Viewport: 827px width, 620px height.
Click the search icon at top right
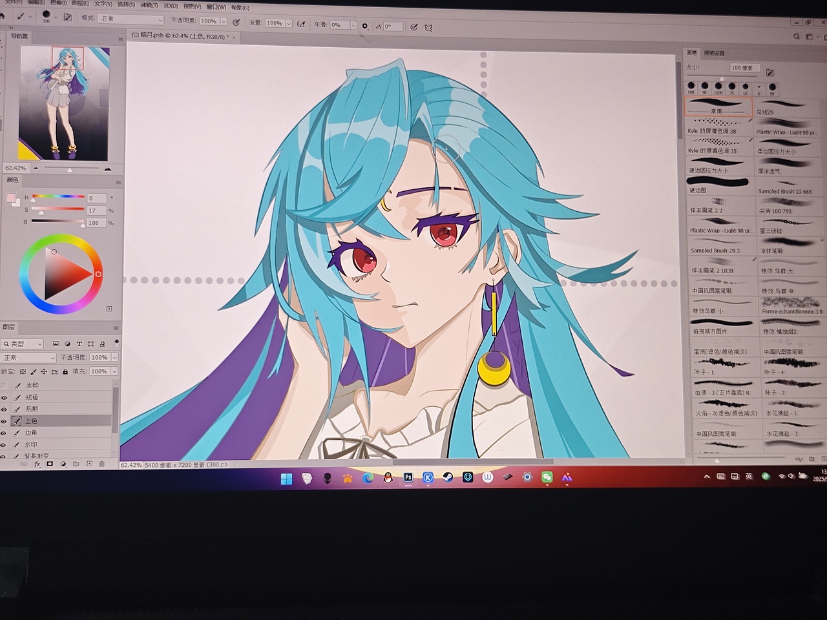pyautogui.click(x=797, y=37)
